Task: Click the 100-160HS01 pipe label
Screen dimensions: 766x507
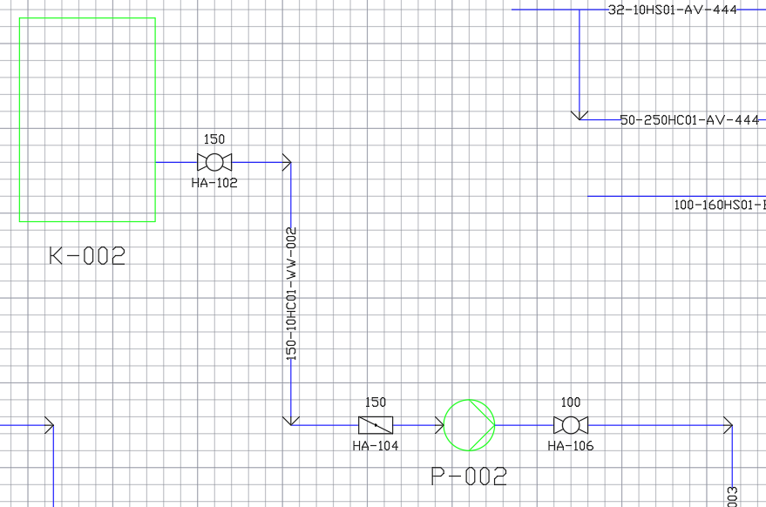Action: point(720,205)
